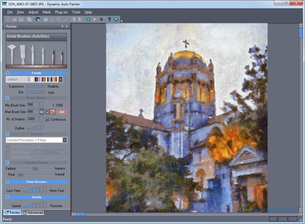Open the Help book icon on the toolbar
The width and height of the screenshot is (305, 224).
[116, 18]
